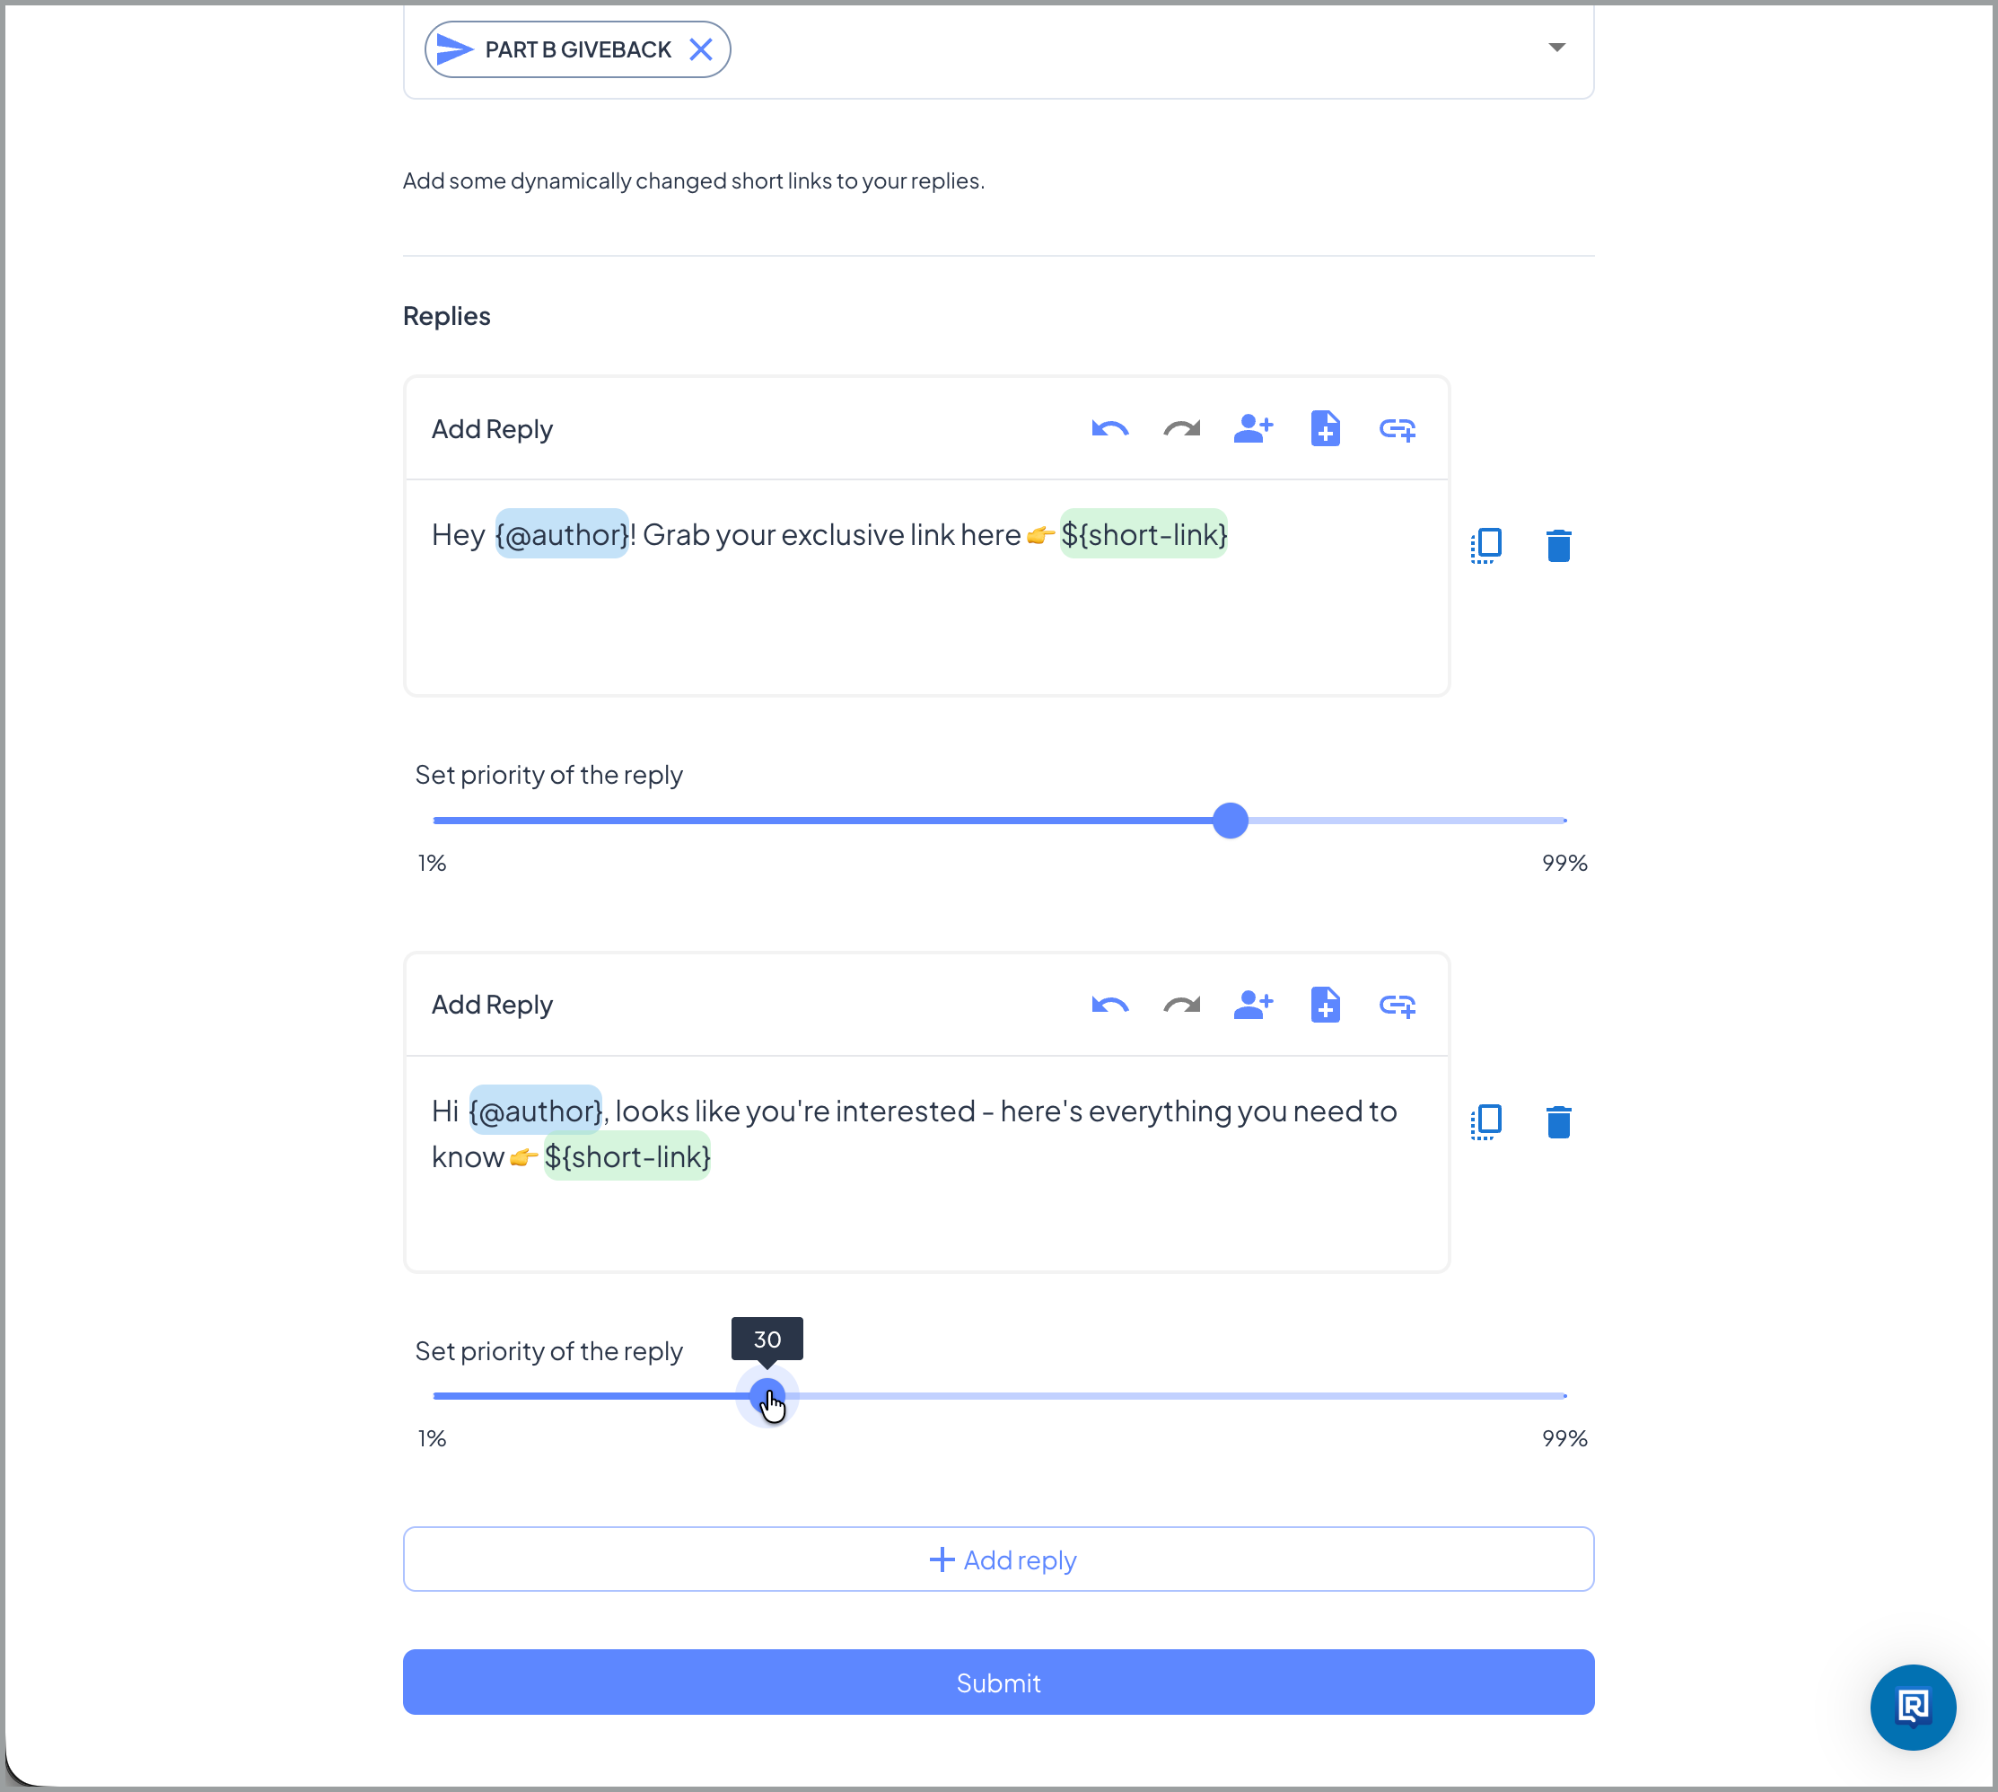
Task: Add template file in first reply toolbar
Action: [1326, 429]
